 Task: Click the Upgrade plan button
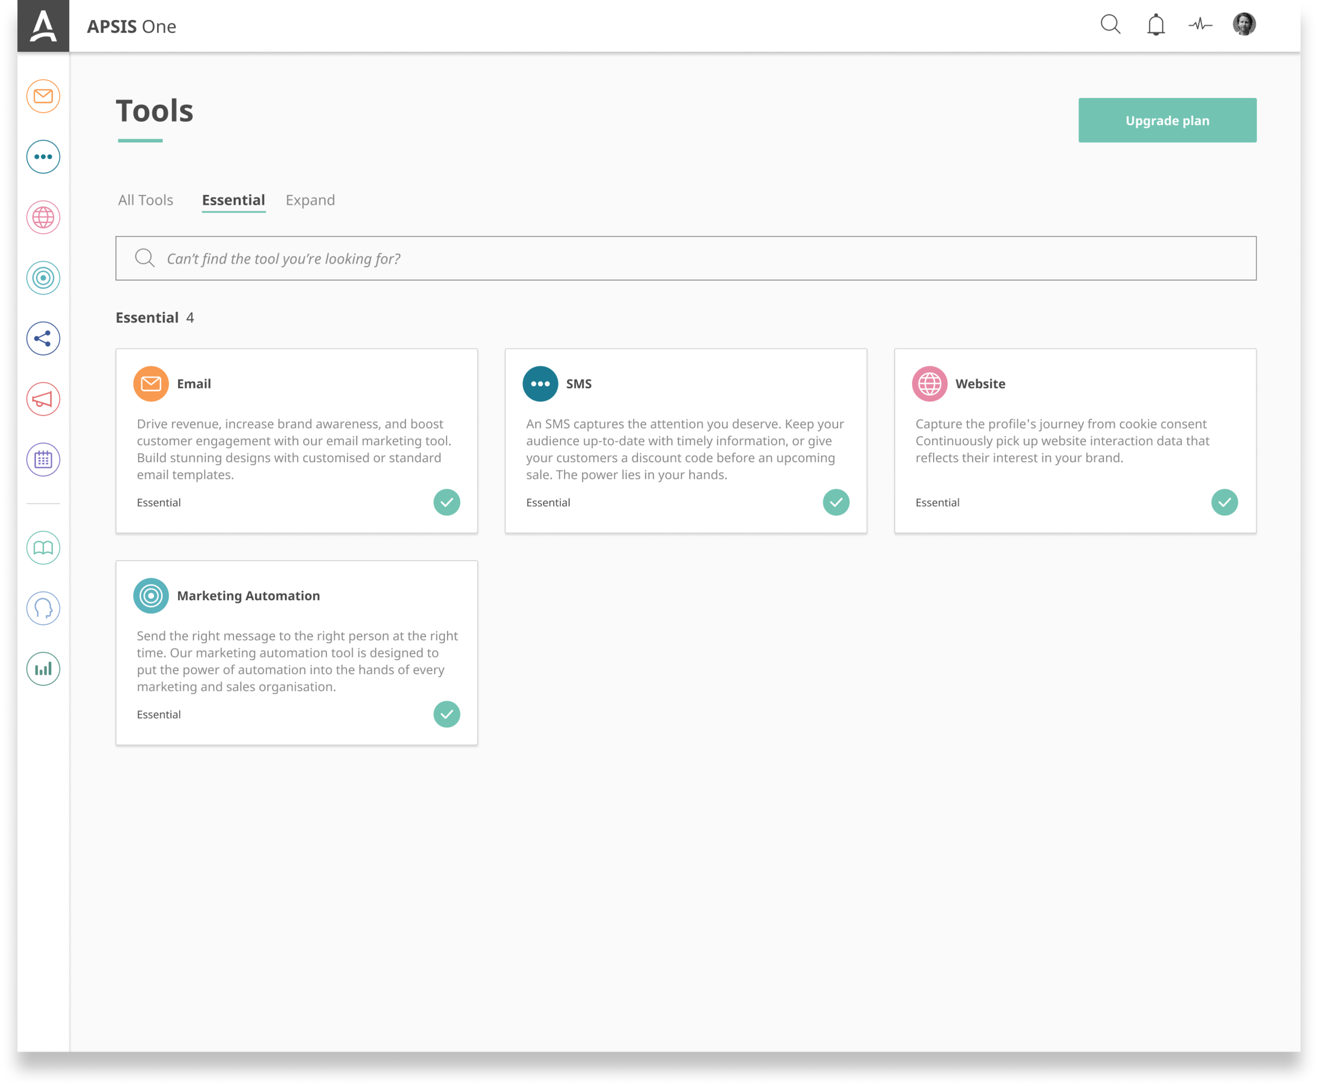(x=1167, y=120)
